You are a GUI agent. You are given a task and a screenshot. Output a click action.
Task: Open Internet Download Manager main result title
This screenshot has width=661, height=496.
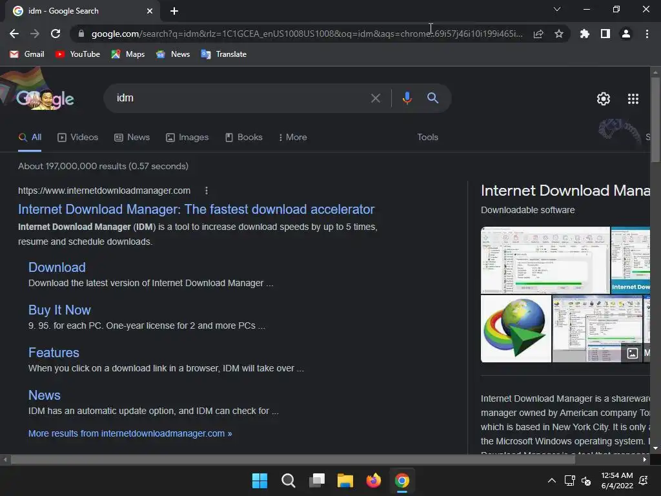(196, 209)
